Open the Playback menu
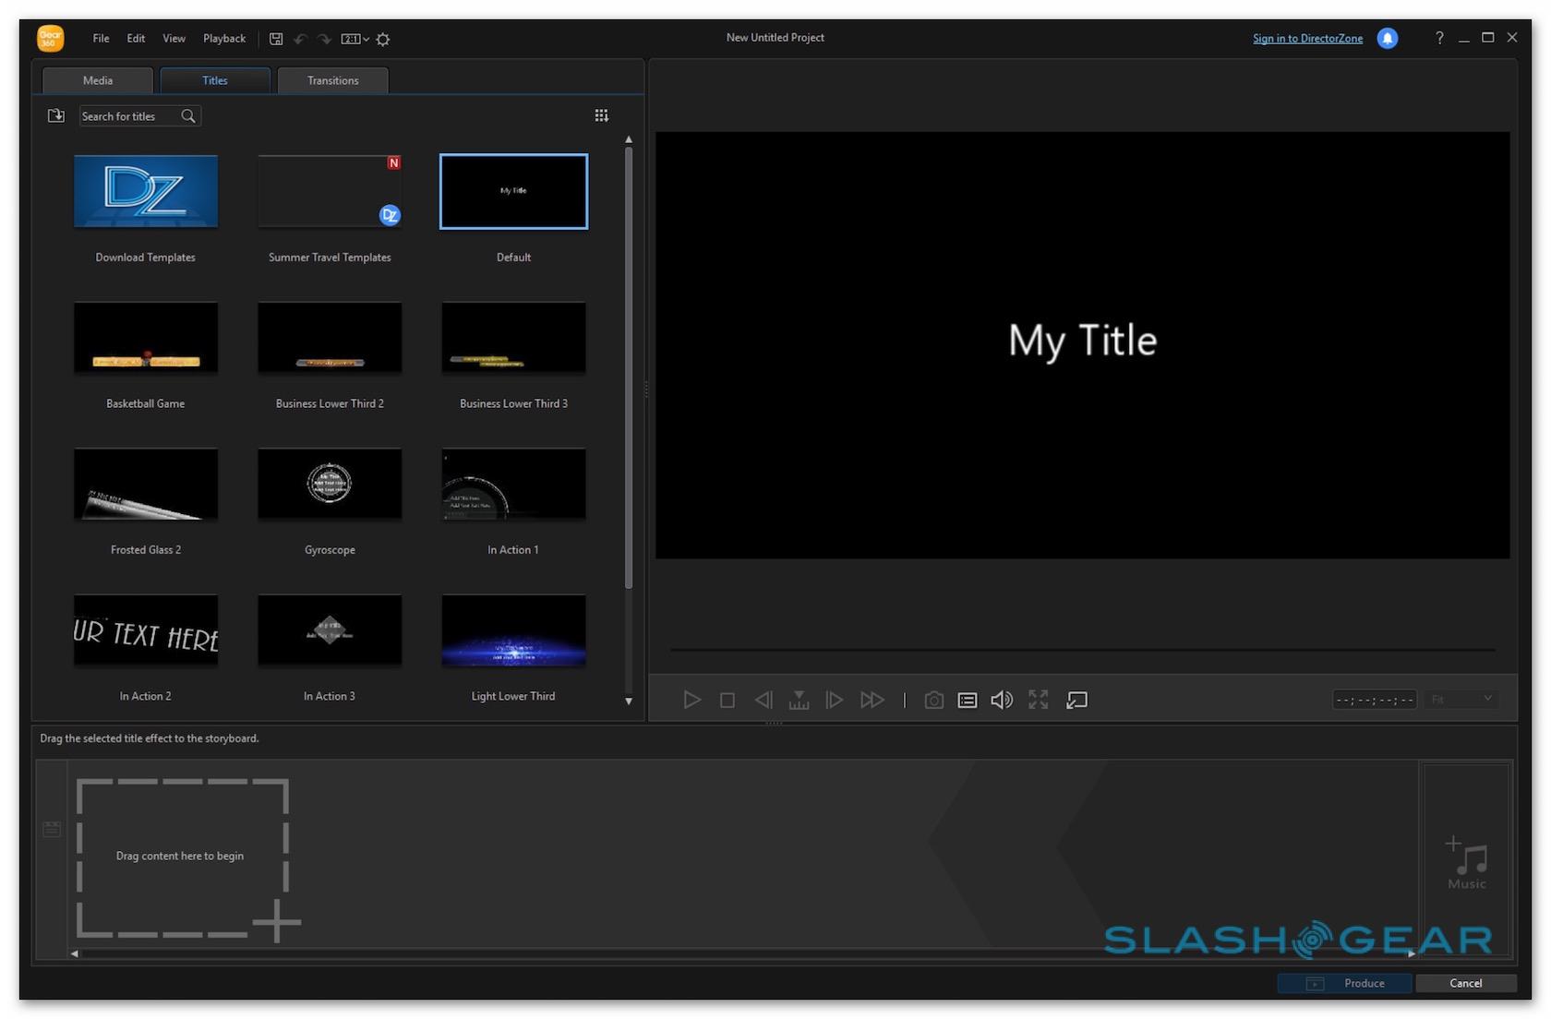 coord(224,39)
